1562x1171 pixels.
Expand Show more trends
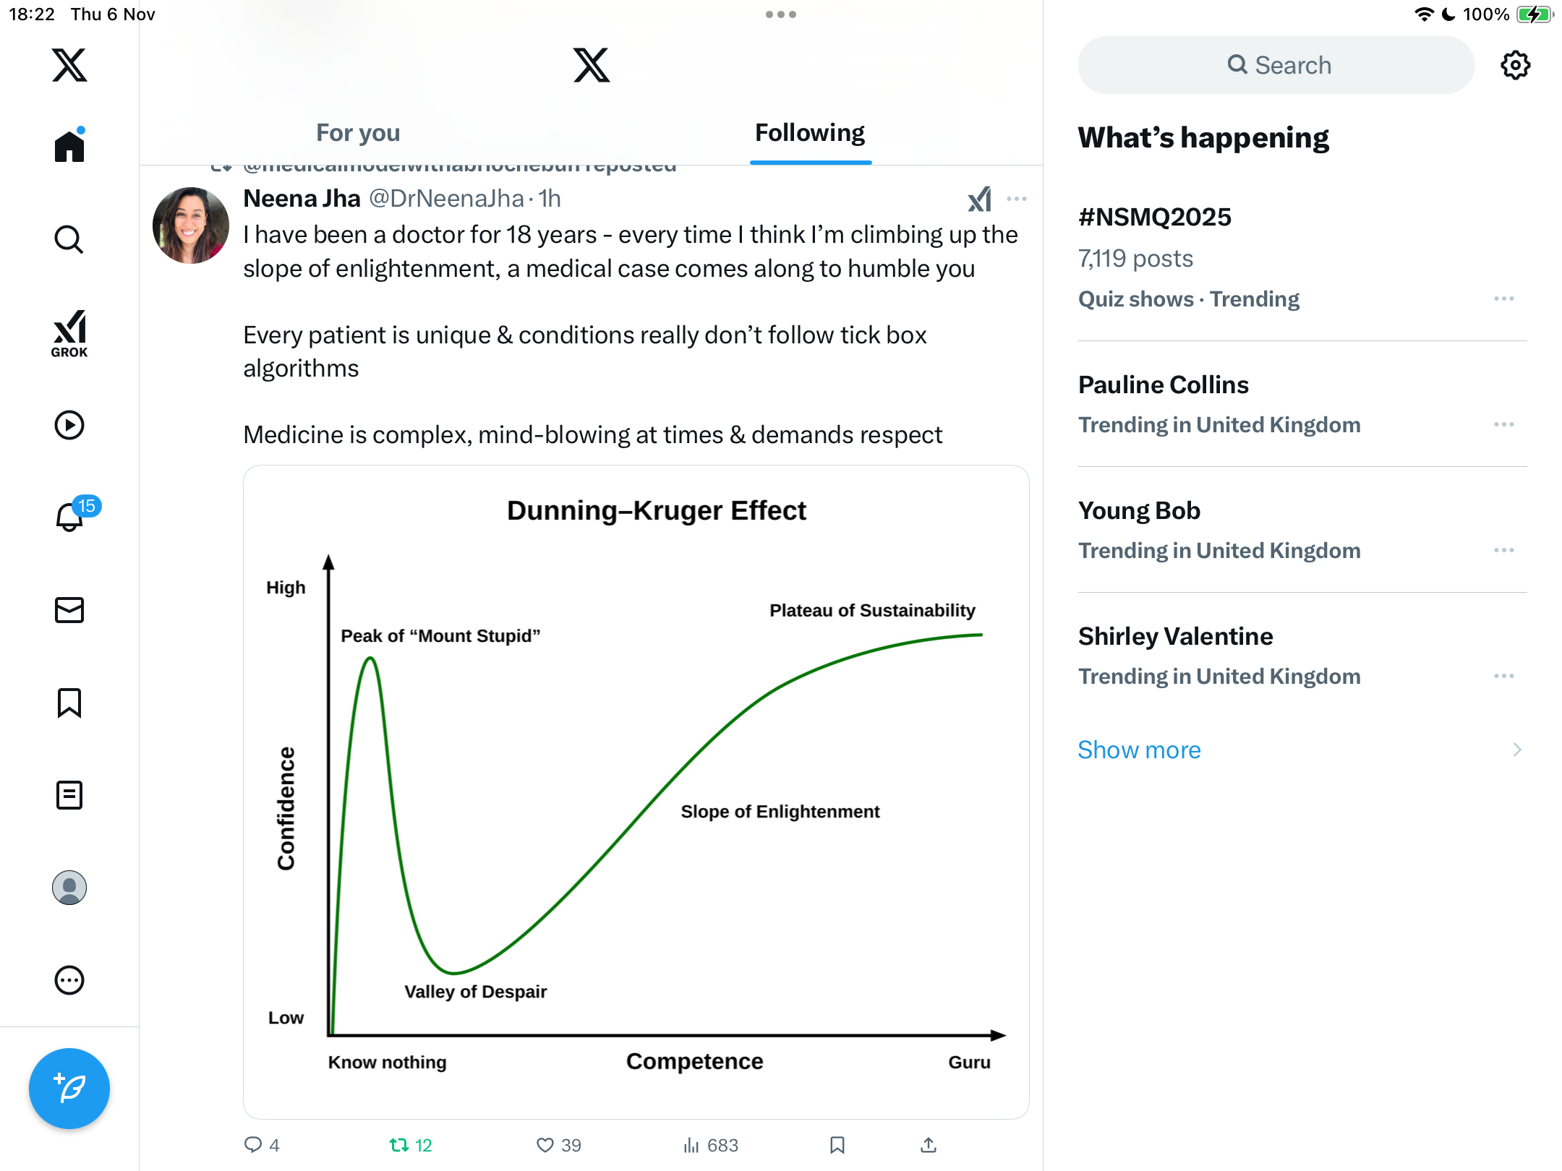tap(1140, 750)
